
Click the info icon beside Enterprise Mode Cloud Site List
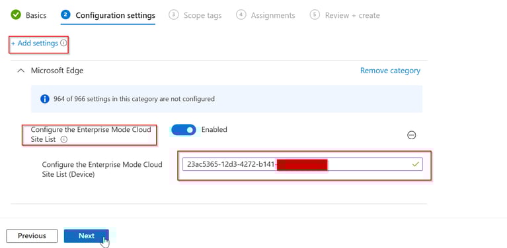64,139
